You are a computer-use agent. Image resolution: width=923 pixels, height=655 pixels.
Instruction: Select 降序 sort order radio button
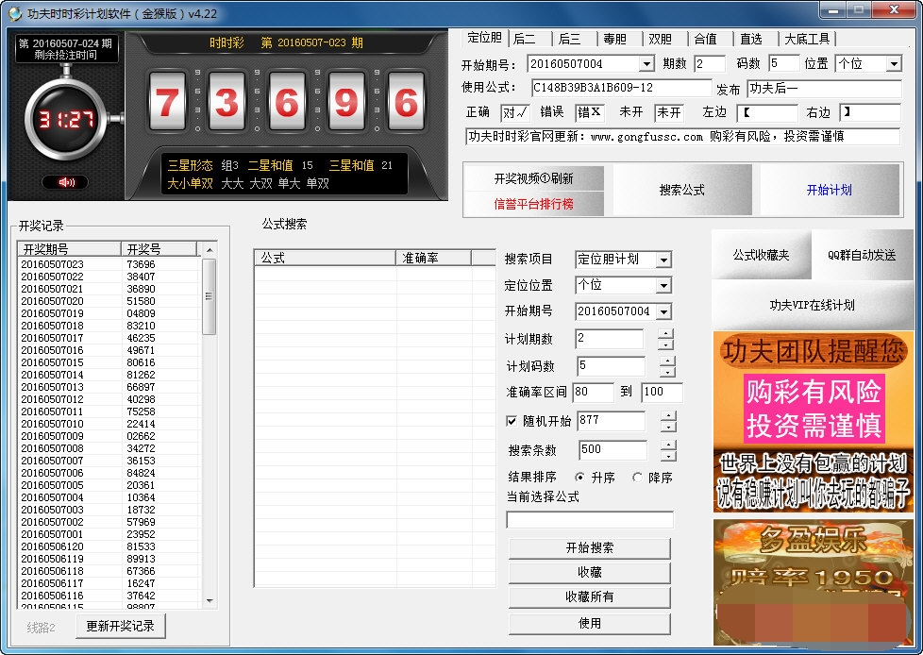coord(637,478)
